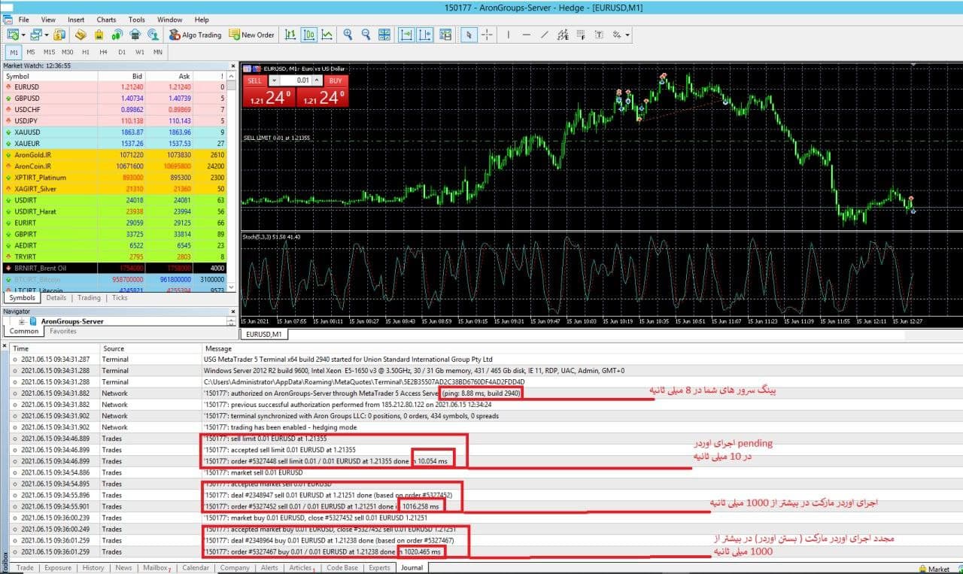The height and width of the screenshot is (574, 963).
Task: Open one-click trading volume dropdown
Action: (x=274, y=80)
